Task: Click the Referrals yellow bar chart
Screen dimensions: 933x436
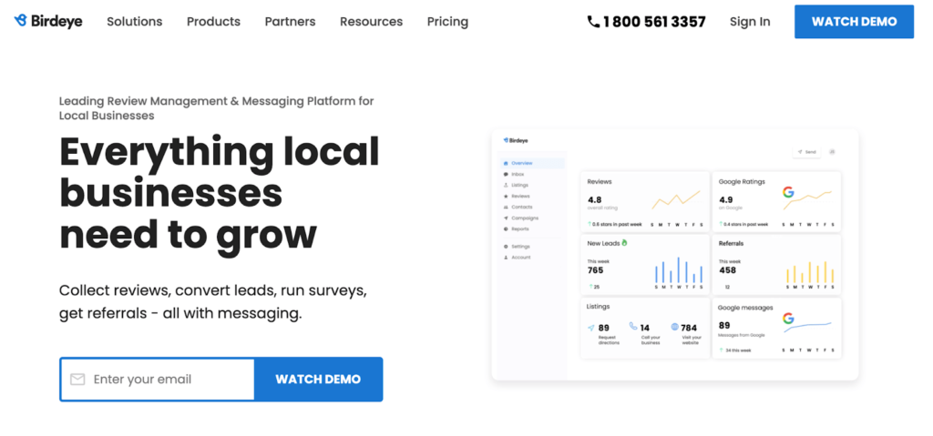Action: click(x=810, y=271)
